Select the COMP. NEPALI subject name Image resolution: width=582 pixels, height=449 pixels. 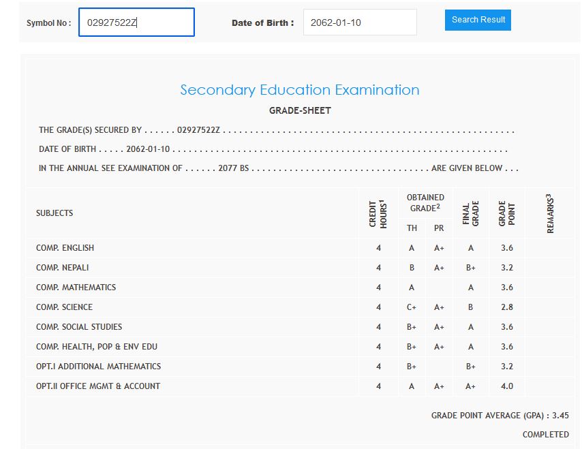click(63, 268)
